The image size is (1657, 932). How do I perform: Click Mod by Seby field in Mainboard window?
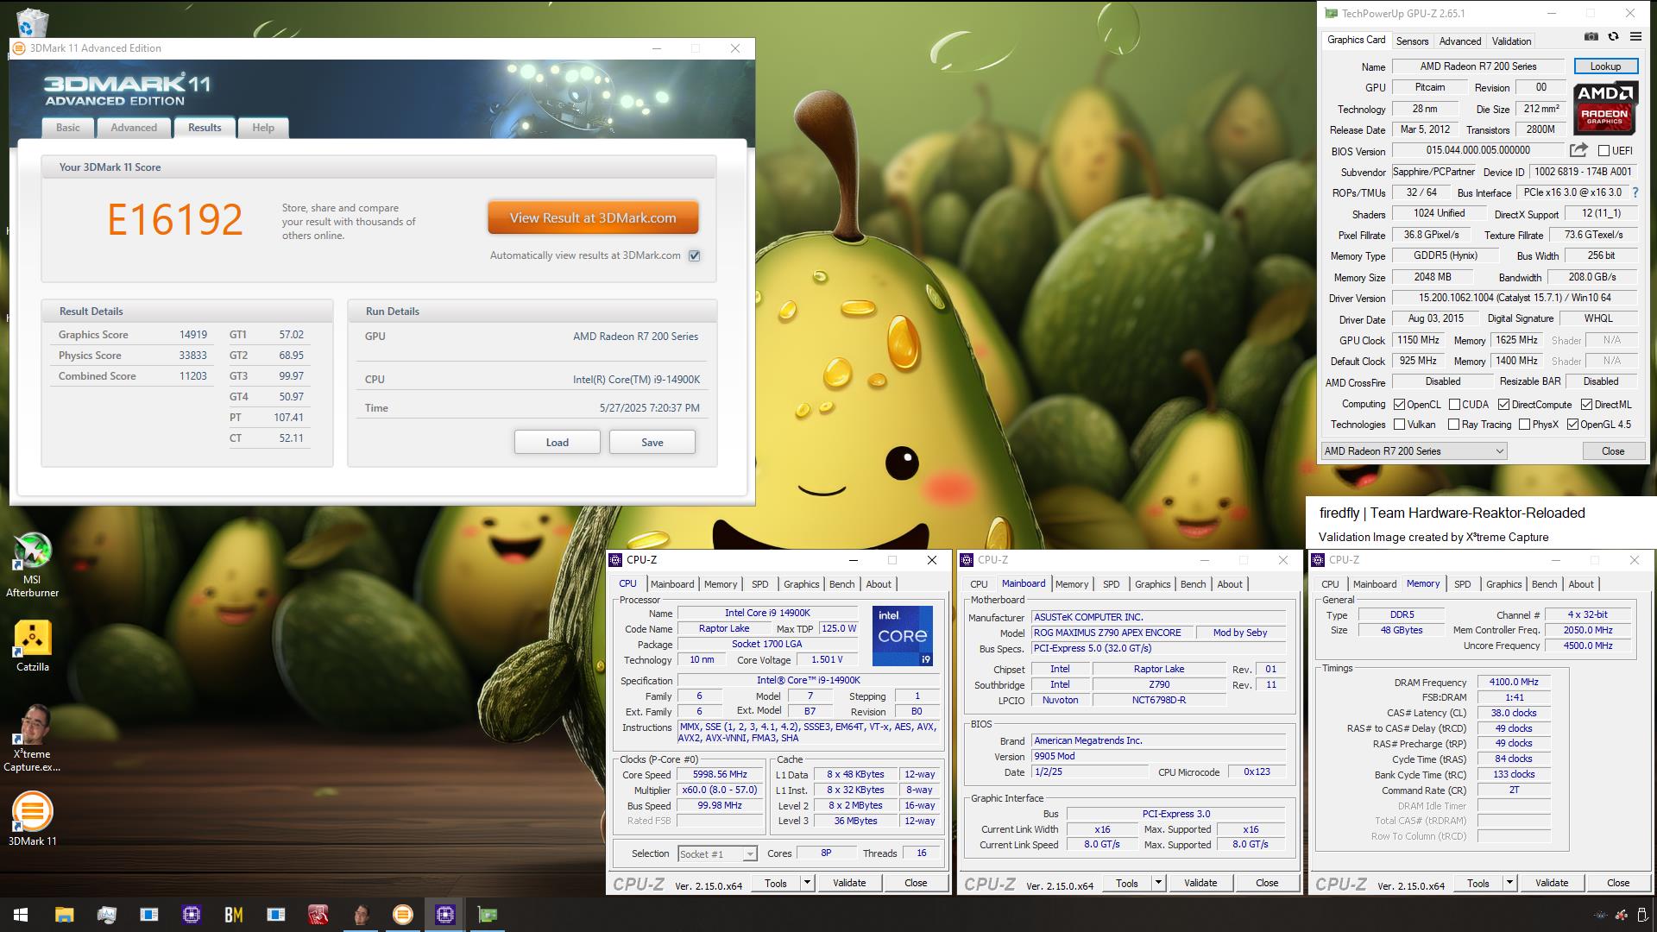[x=1240, y=633]
